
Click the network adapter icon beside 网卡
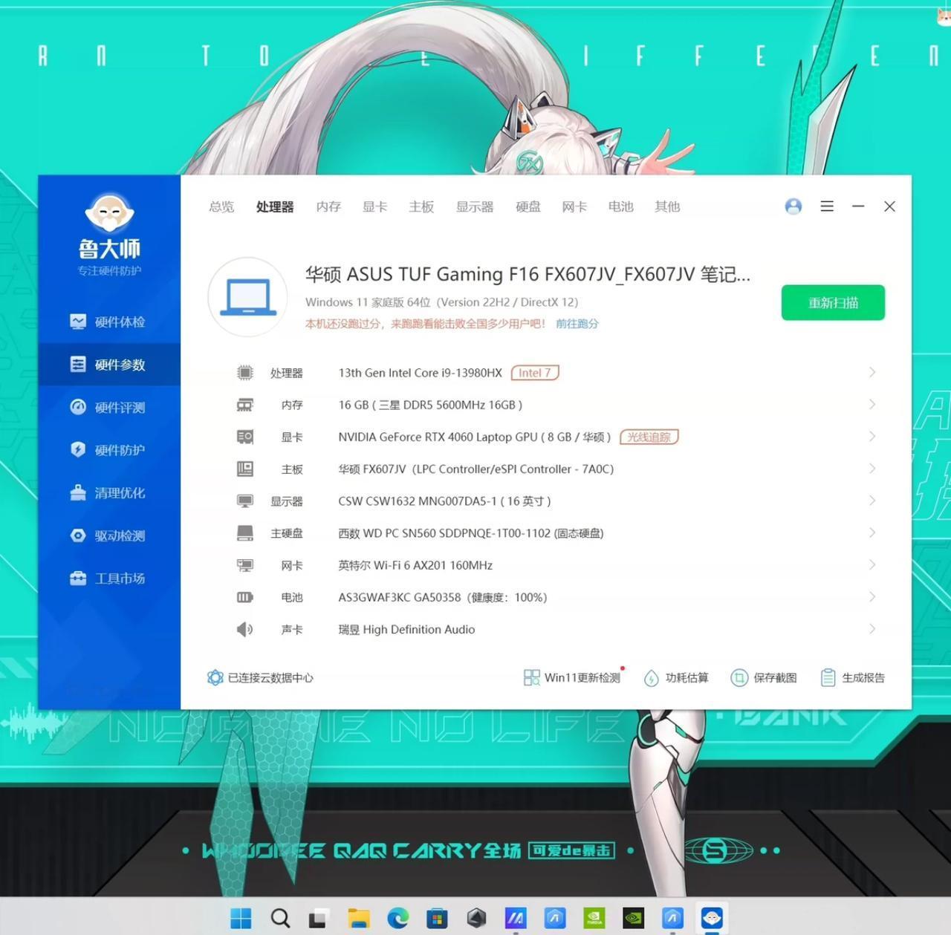(245, 565)
